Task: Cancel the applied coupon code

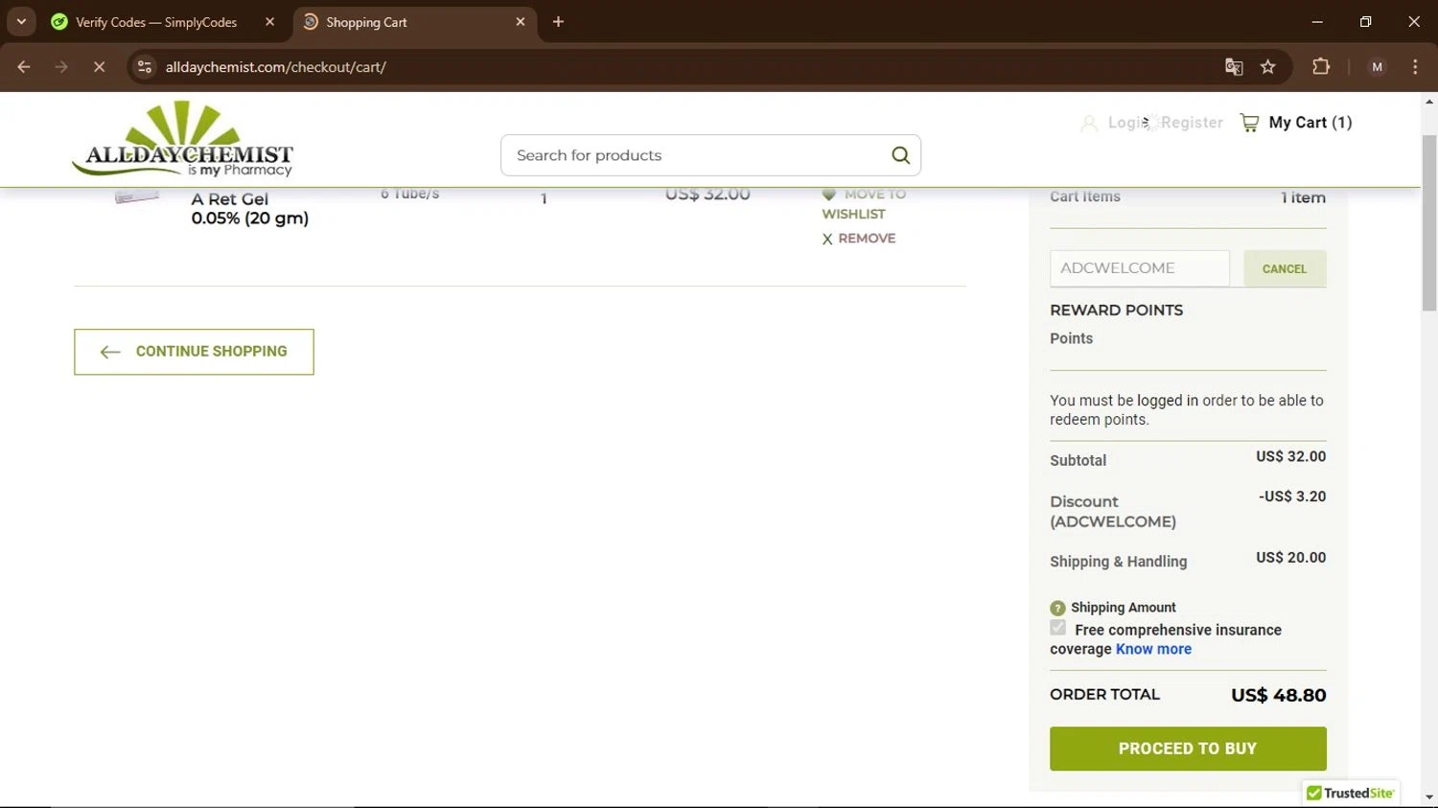Action: tap(1285, 268)
